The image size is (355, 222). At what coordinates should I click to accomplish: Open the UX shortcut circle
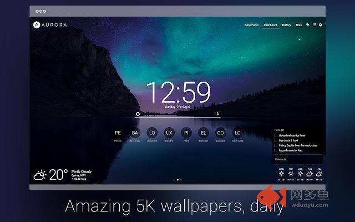[169, 133]
